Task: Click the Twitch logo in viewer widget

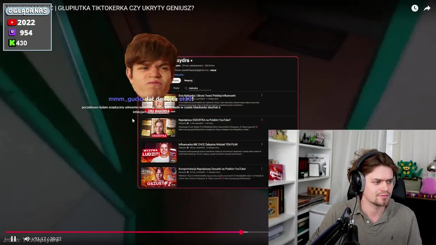Action: [x=12, y=33]
